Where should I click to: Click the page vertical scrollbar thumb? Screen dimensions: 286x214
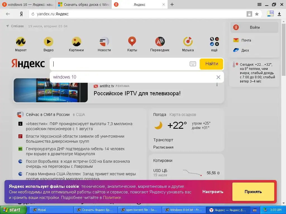[283, 49]
